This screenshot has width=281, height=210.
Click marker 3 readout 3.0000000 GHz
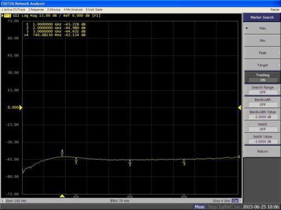click(56, 31)
